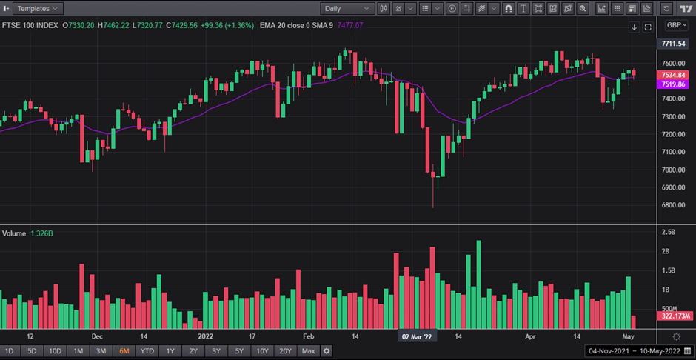Click the panel layout template icon

pyautogui.click(x=632, y=8)
